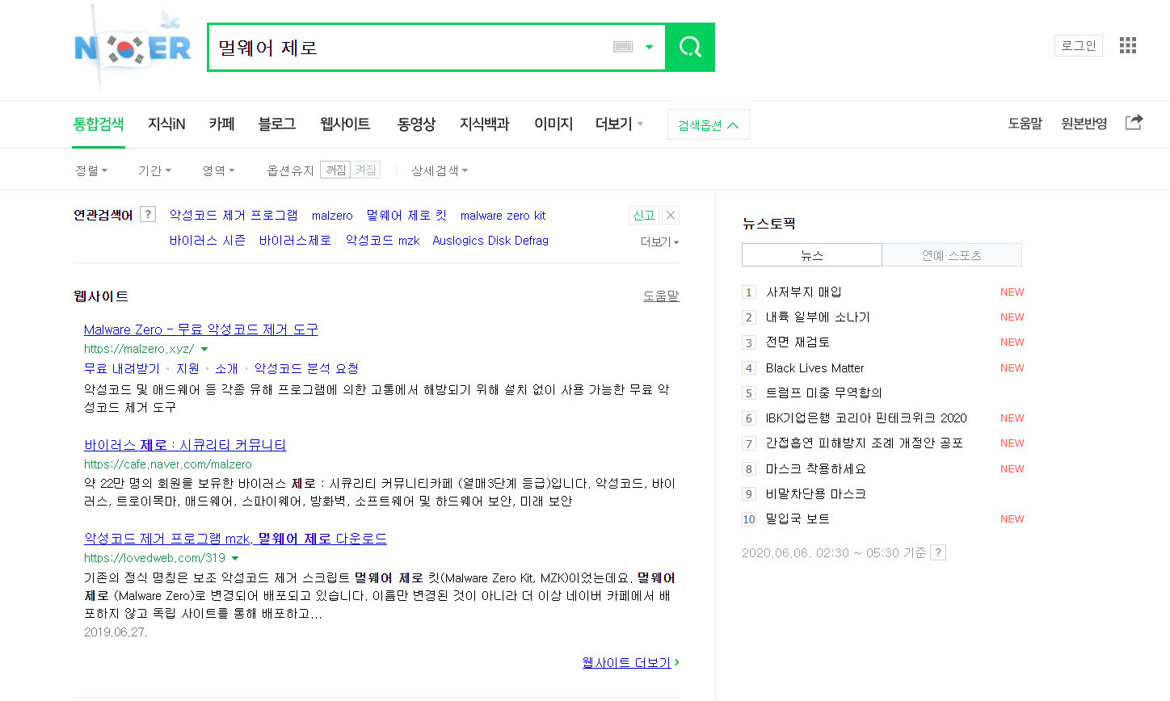
Task: Click related search 바이러스제로
Action: 295,240
